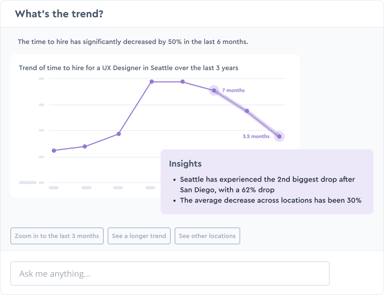Select point between 7 months and 3.5 months
This screenshot has height=295, width=384.
[x=247, y=111]
